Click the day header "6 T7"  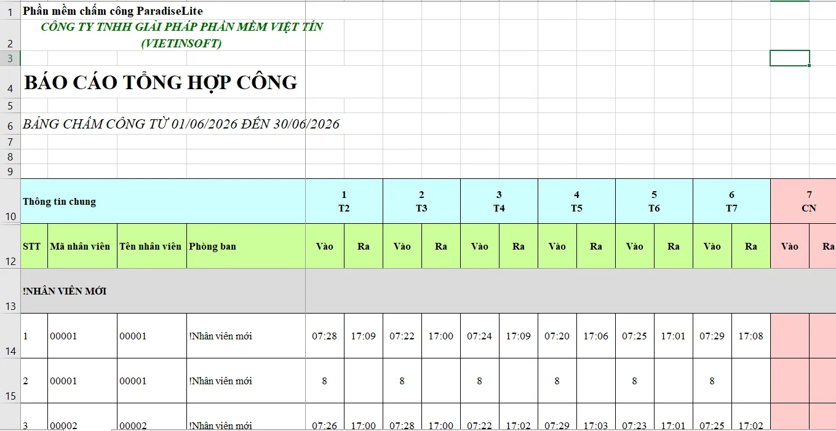tap(731, 201)
